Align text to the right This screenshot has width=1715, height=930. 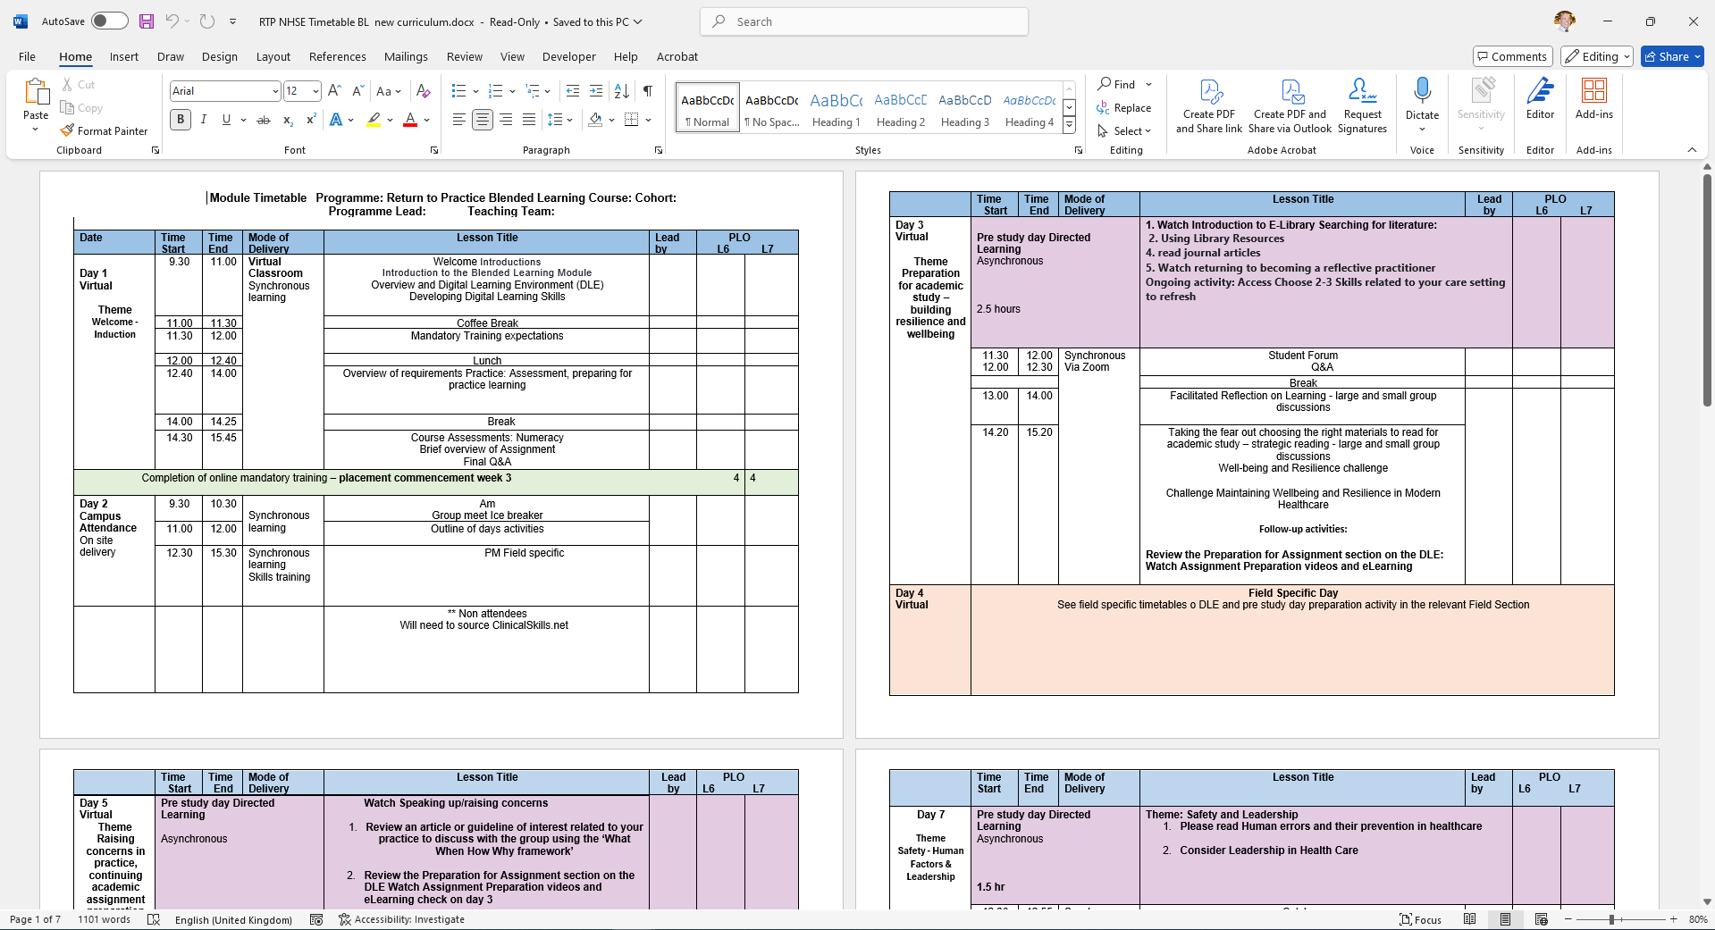pos(506,120)
